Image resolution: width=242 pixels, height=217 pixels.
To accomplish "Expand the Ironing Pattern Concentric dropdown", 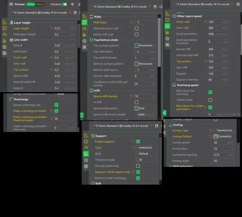I will 224,136.
